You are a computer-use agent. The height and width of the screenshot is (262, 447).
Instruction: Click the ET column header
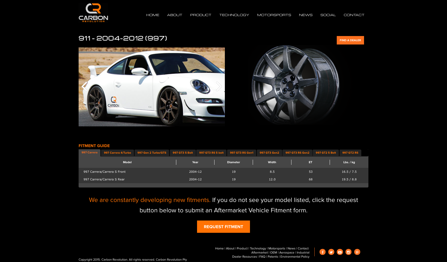[311, 162]
